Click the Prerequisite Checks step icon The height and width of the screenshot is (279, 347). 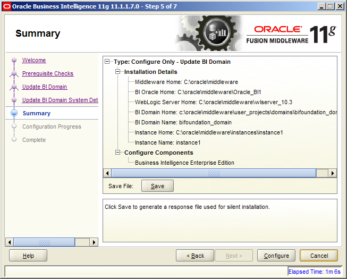click(x=14, y=74)
